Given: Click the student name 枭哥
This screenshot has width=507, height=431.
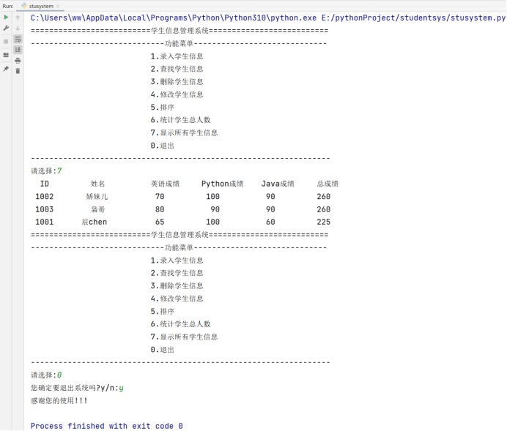Looking at the screenshot, I should click(x=98, y=209).
